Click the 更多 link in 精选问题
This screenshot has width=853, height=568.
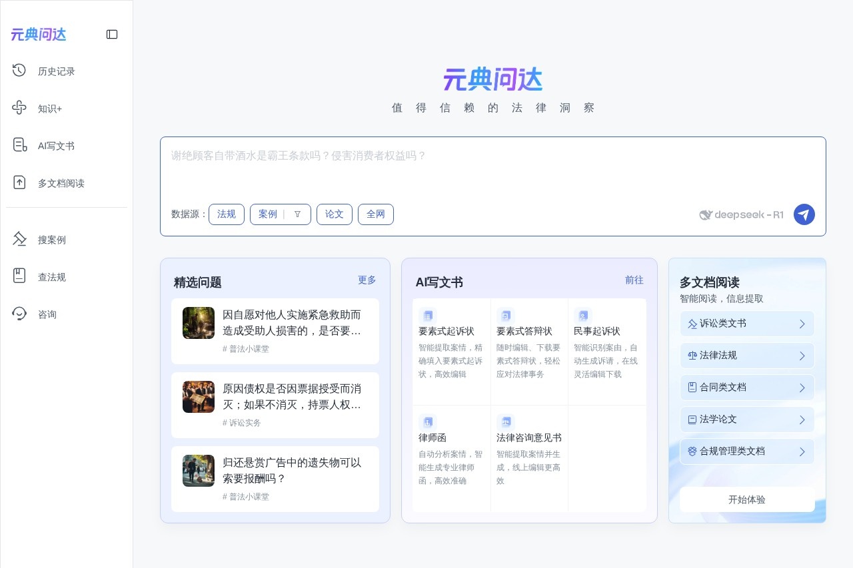pos(366,280)
